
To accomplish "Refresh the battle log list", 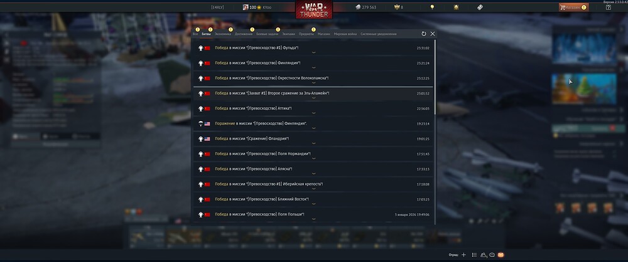I will click(x=424, y=34).
